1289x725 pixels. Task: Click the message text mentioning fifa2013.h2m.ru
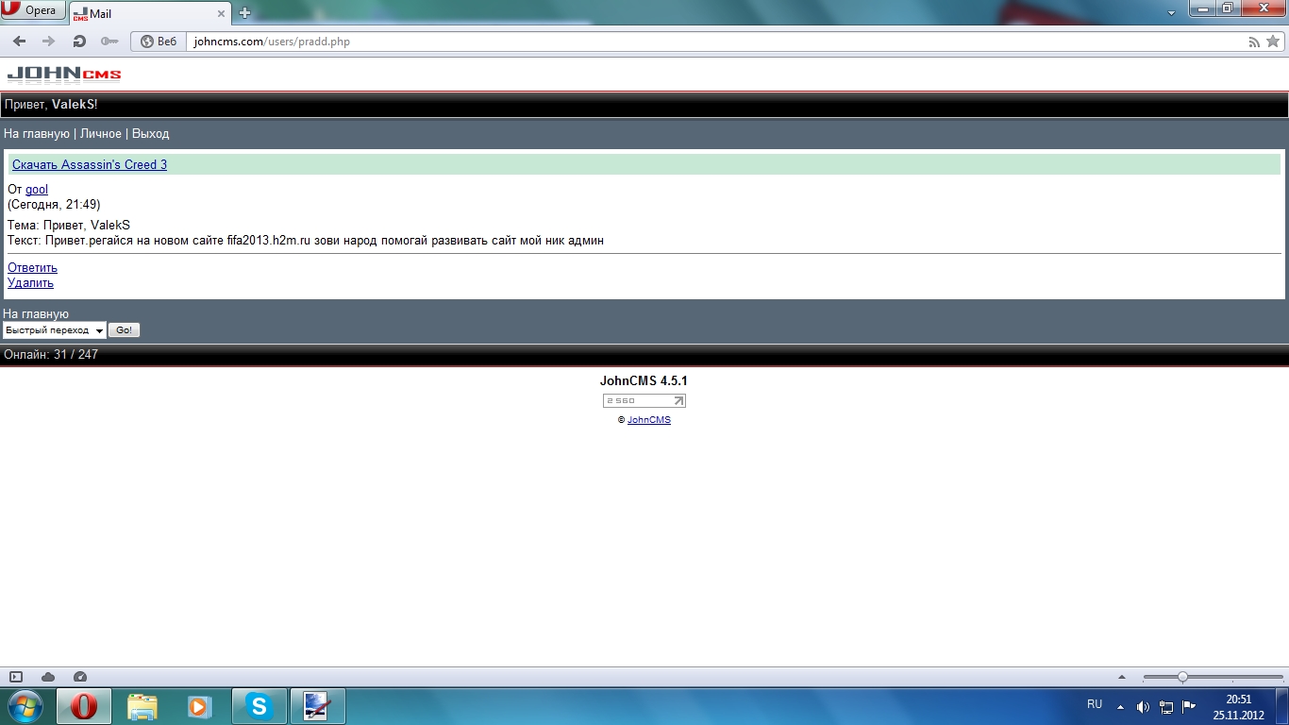coord(306,241)
